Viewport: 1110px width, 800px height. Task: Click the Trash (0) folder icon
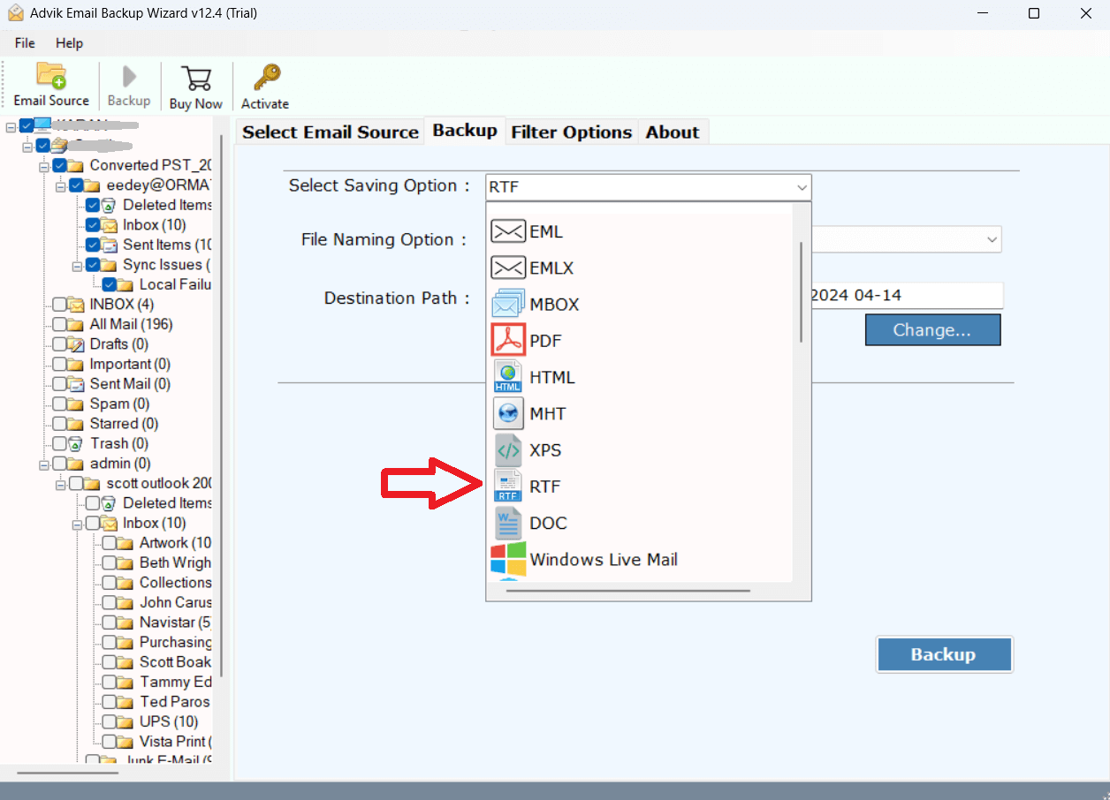[77, 443]
